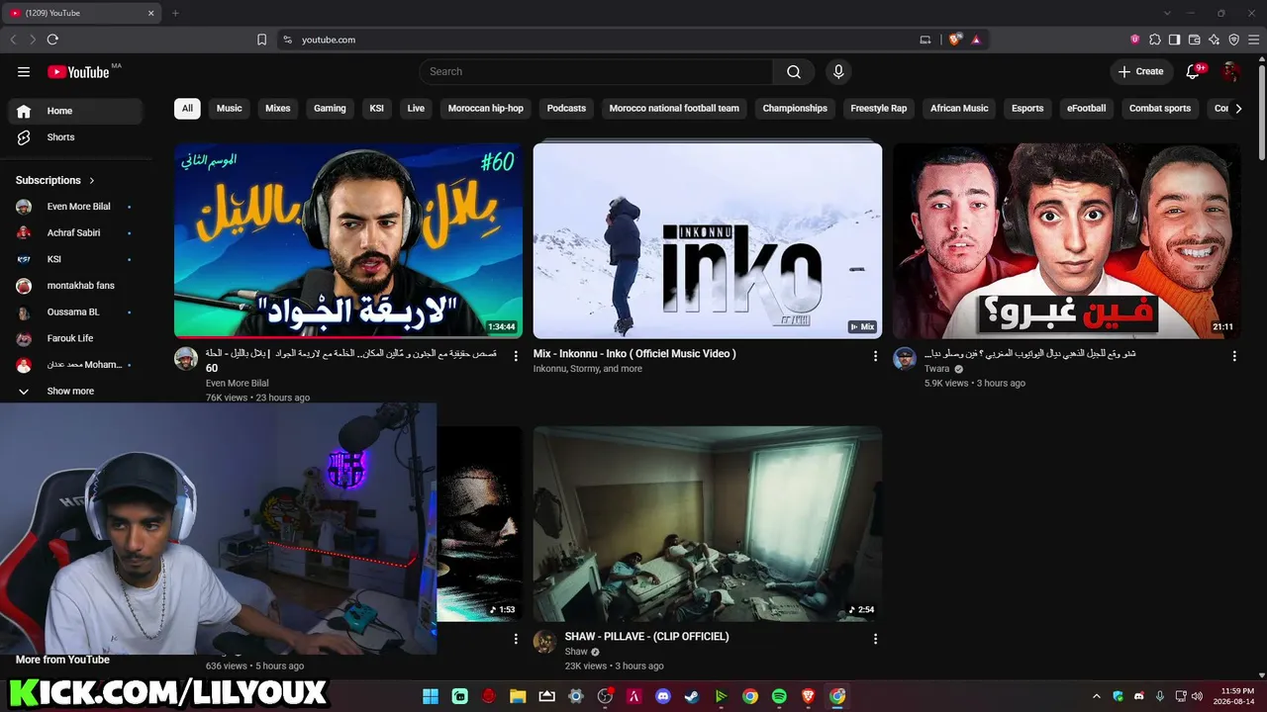Open Shorts in the sidebar

pos(75,137)
